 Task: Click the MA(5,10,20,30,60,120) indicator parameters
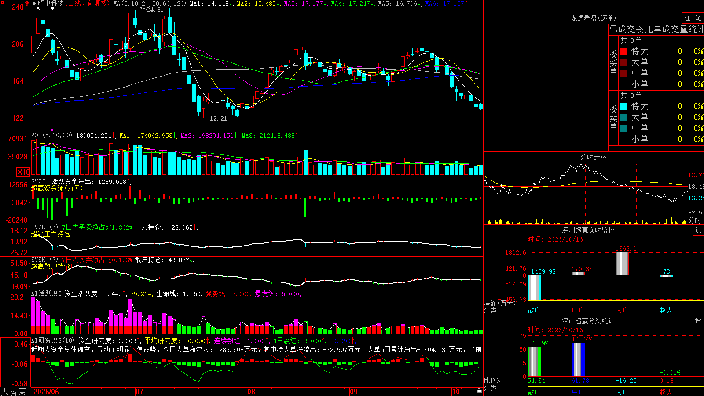point(150,4)
